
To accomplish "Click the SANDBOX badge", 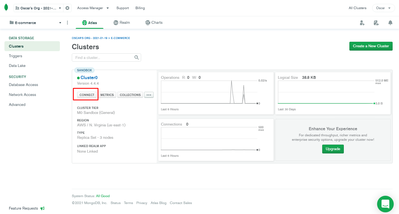I will [84, 70].
